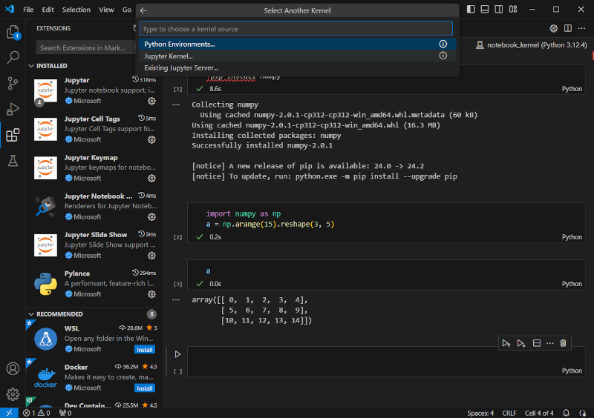Open the Selection menu
This screenshot has height=418, width=594.
pyautogui.click(x=76, y=10)
